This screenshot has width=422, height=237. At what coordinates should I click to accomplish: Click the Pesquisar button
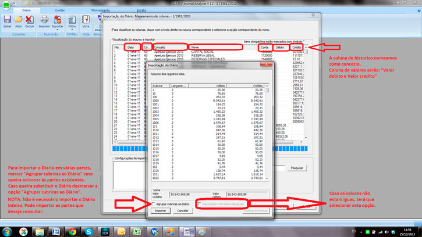click(x=297, y=168)
